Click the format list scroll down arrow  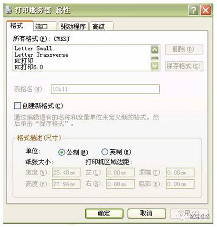coord(155,66)
